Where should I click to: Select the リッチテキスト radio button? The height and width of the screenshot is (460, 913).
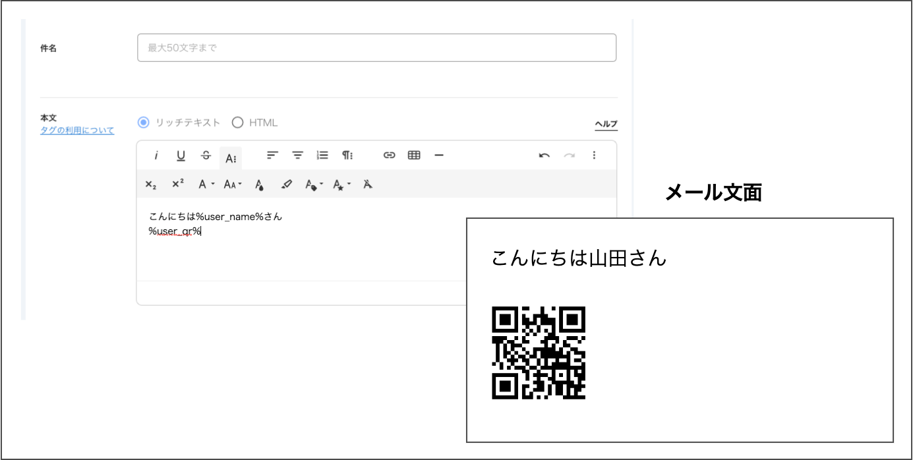click(x=143, y=123)
